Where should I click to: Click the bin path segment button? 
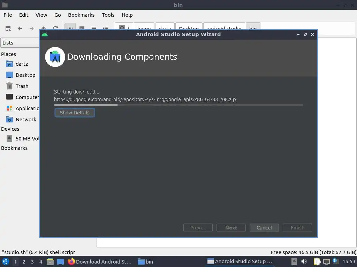(x=253, y=26)
